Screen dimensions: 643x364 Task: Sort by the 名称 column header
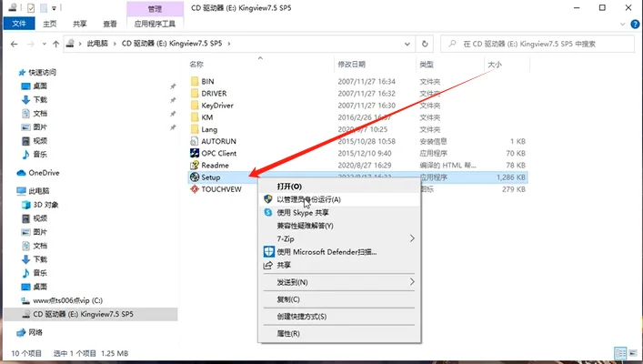click(196, 65)
